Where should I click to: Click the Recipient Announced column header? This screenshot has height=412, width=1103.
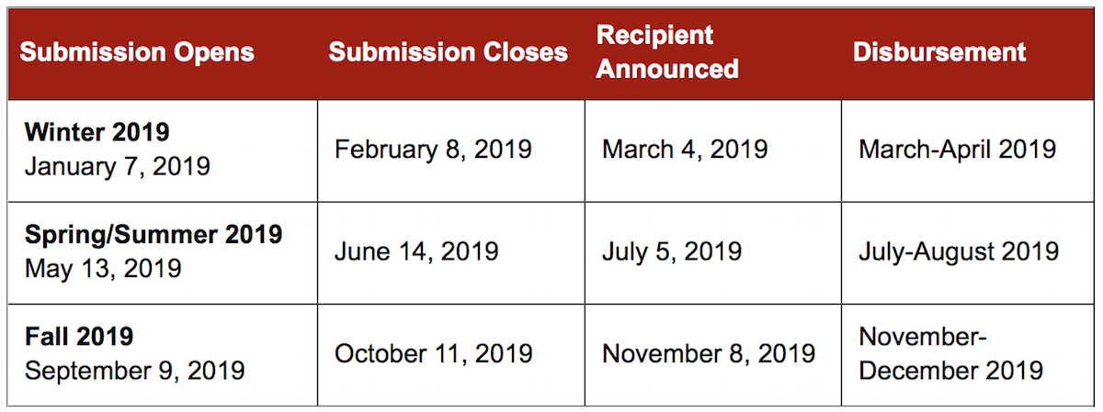(667, 51)
